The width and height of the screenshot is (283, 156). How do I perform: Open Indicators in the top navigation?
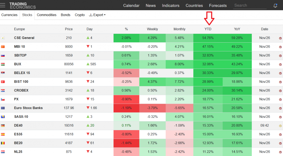pyautogui.click(x=171, y=6)
